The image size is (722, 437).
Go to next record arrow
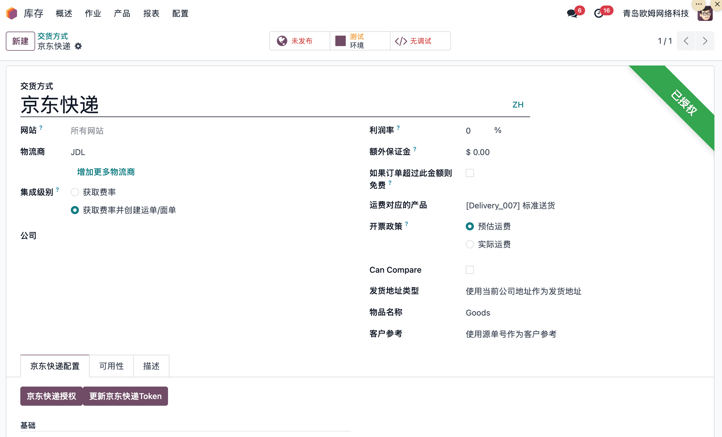click(705, 41)
